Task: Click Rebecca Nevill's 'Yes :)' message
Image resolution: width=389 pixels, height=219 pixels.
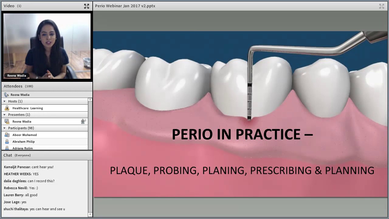Action: 21,188
